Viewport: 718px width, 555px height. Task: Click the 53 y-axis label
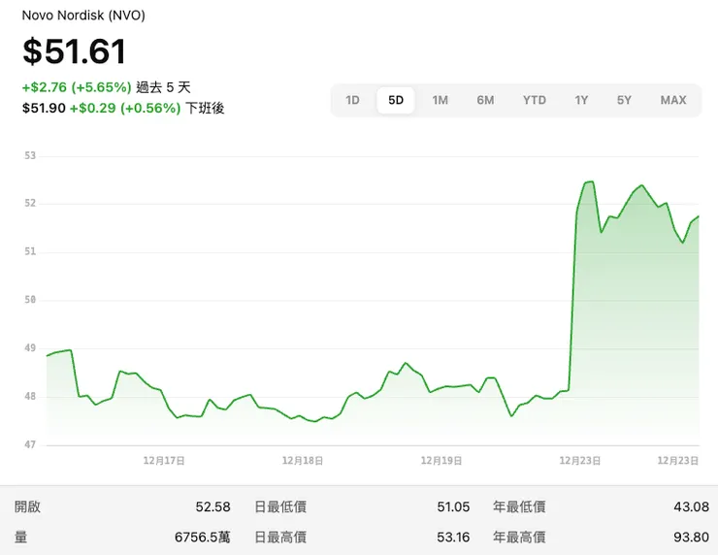tap(30, 155)
